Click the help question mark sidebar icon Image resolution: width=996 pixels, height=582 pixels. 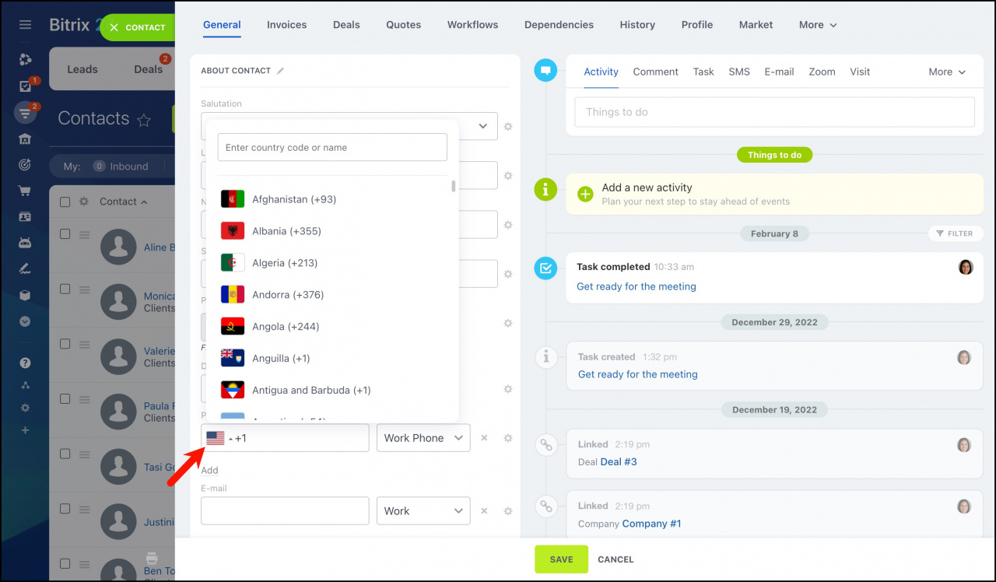[x=26, y=363]
